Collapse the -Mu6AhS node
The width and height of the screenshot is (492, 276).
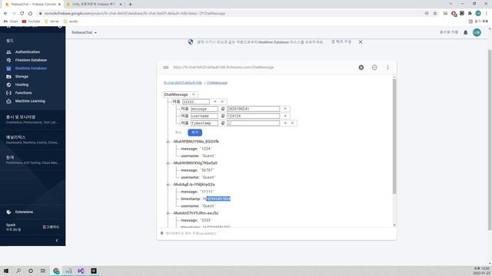click(x=168, y=213)
